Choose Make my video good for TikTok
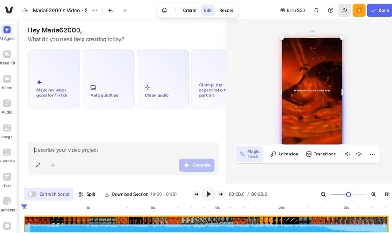The height and width of the screenshot is (233, 392). [54, 79]
